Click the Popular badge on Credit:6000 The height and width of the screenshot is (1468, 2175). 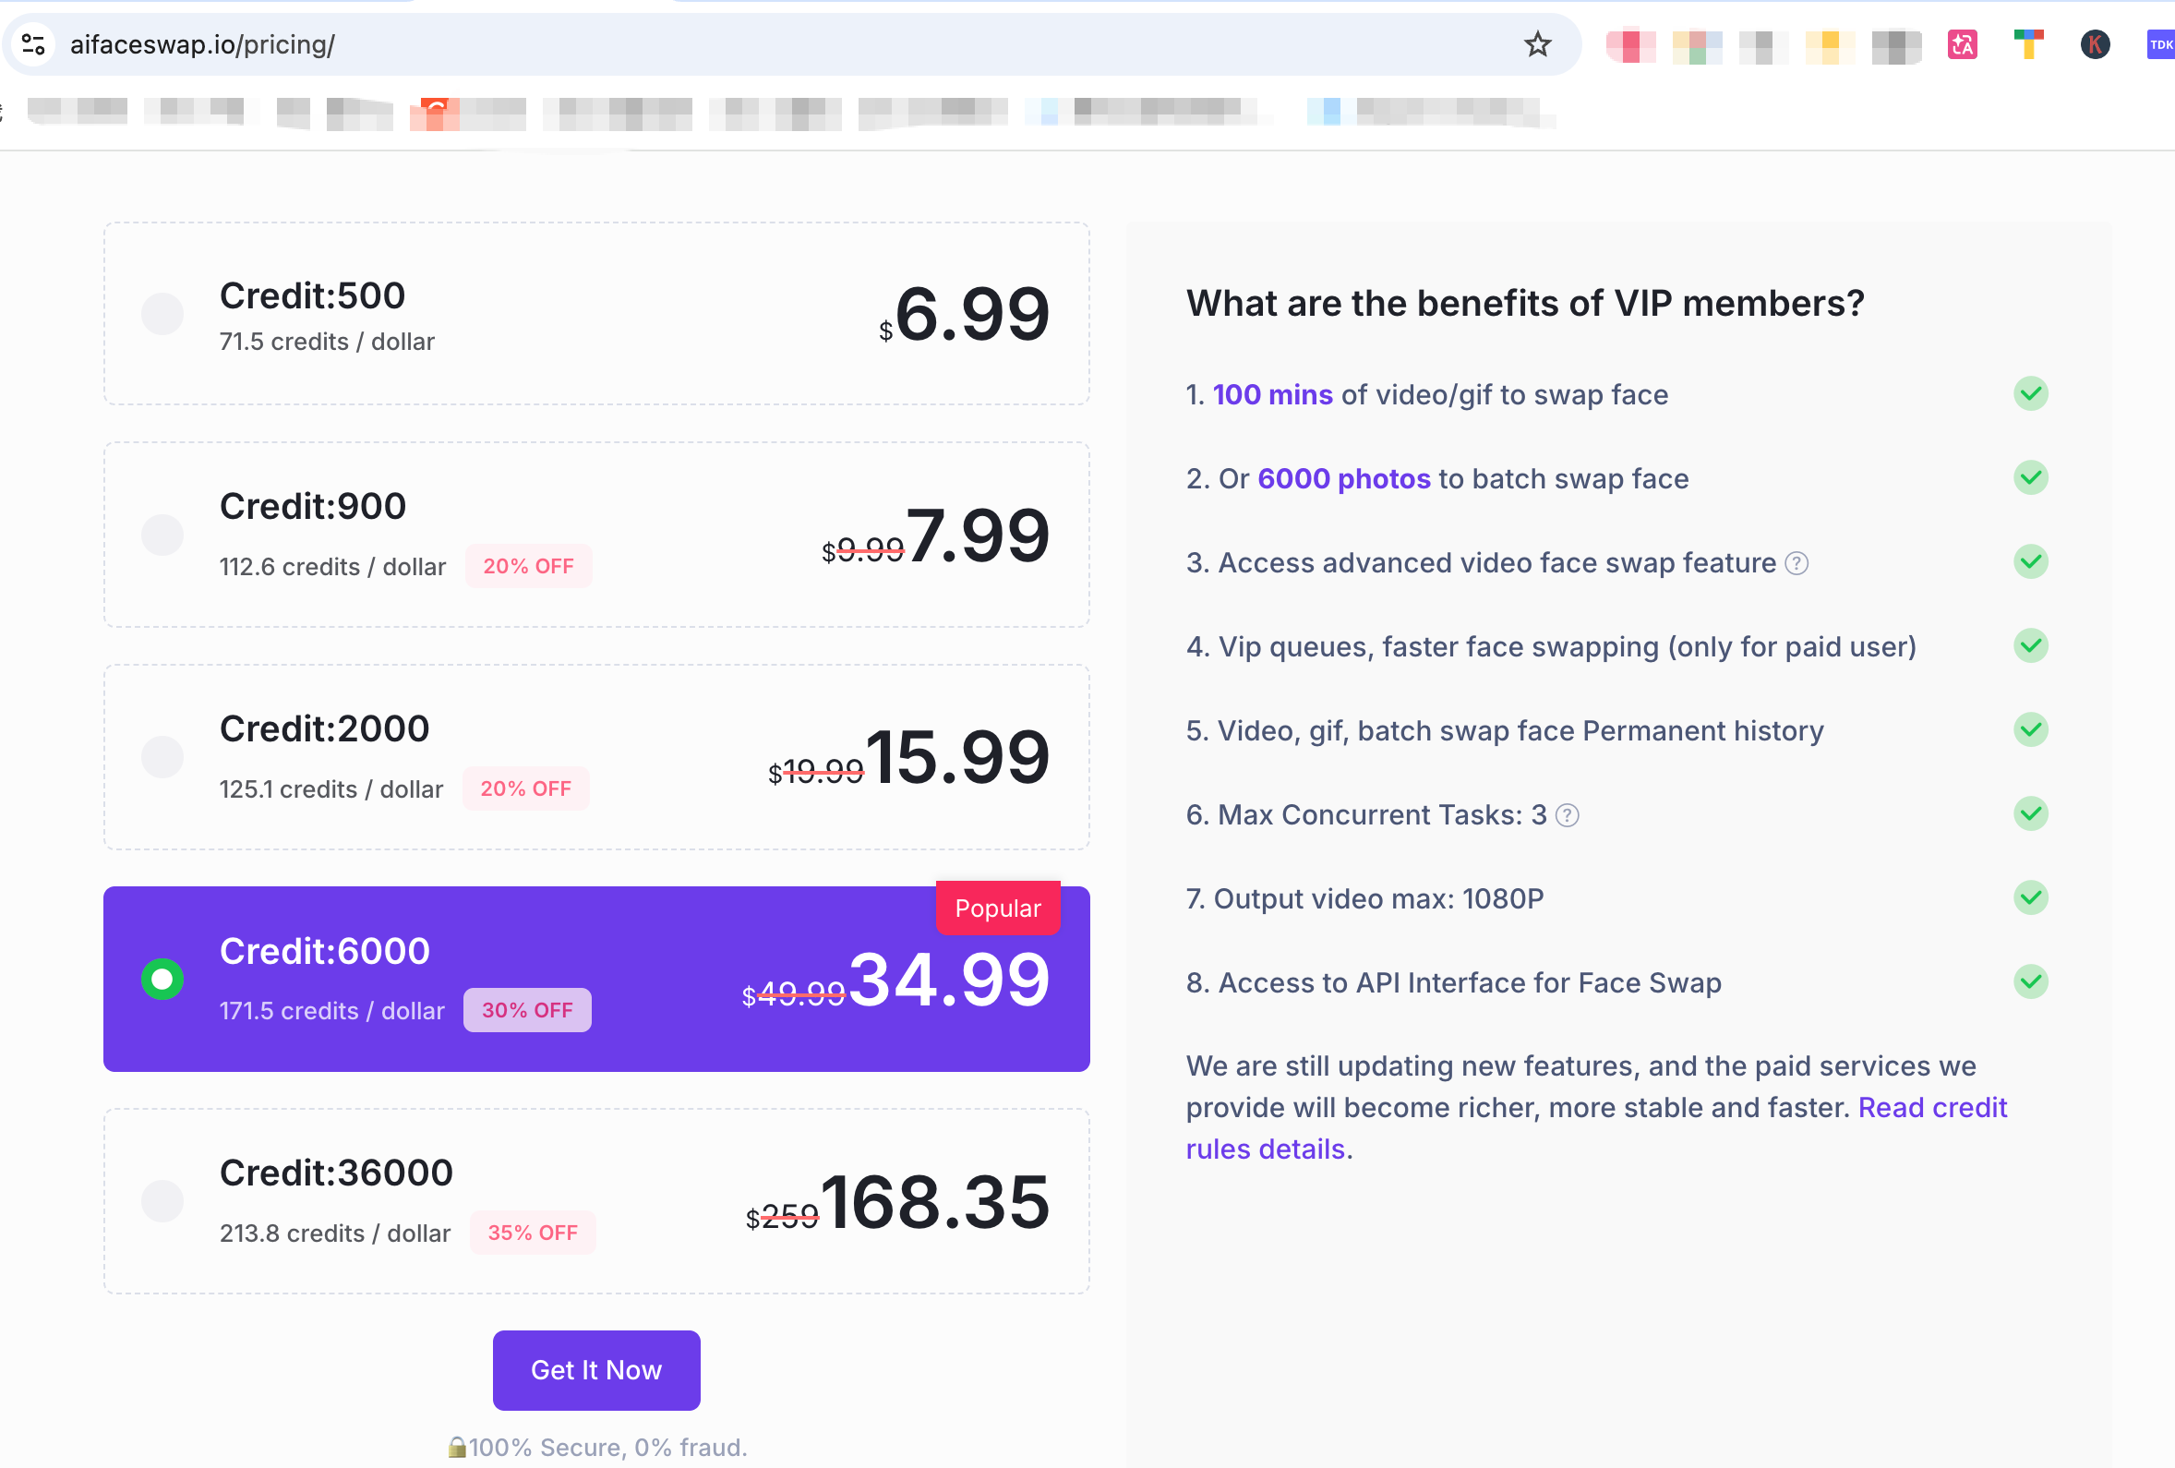point(998,908)
